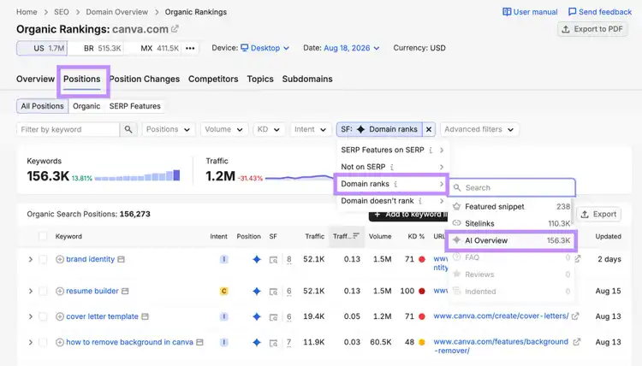Image resolution: width=642 pixels, height=366 pixels.
Task: Click the table Export button
Action: 598,215
